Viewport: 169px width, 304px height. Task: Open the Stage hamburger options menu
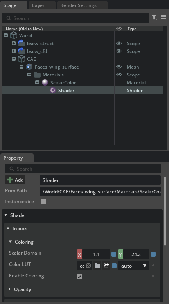164,17
